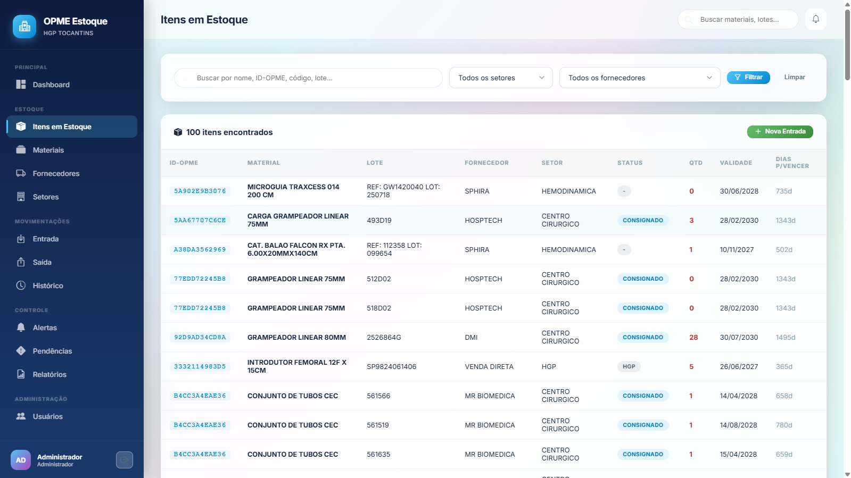The width and height of the screenshot is (851, 478).
Task: Click the box icon beside 100 itens encontrados
Action: (x=178, y=132)
